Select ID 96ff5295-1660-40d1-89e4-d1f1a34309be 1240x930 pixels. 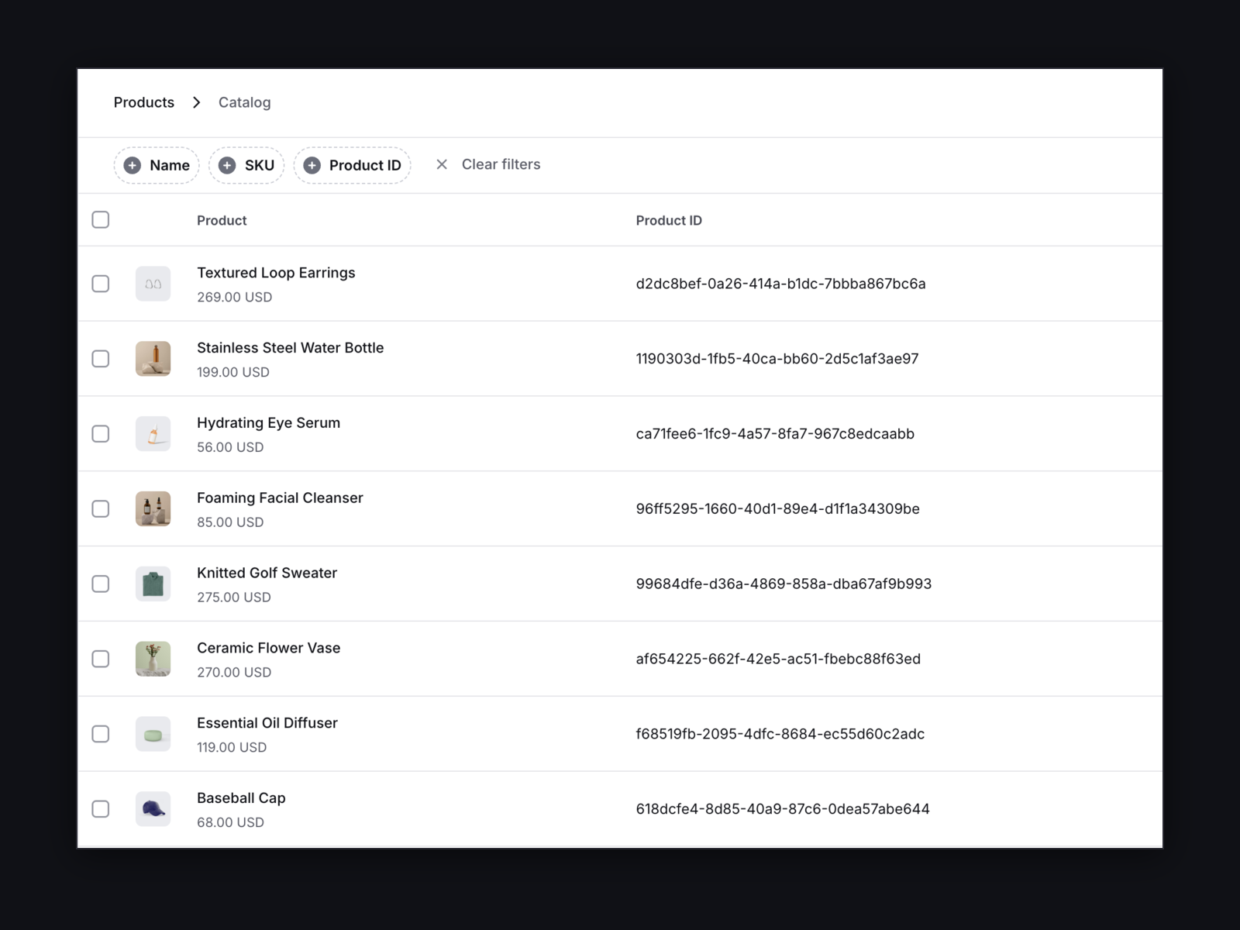point(778,509)
